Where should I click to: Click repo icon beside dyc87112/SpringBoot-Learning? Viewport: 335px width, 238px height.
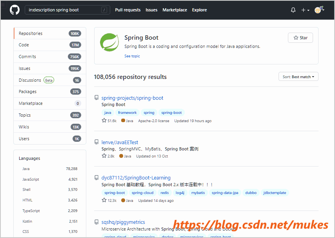[x=96, y=178]
